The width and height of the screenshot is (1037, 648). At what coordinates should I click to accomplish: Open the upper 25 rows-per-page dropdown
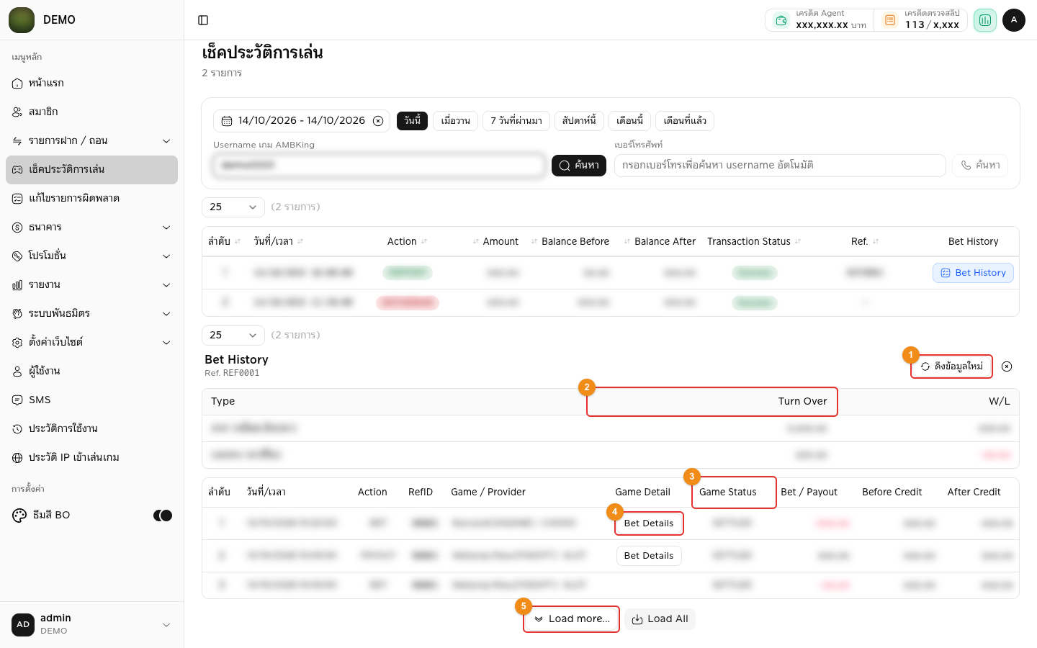click(233, 207)
